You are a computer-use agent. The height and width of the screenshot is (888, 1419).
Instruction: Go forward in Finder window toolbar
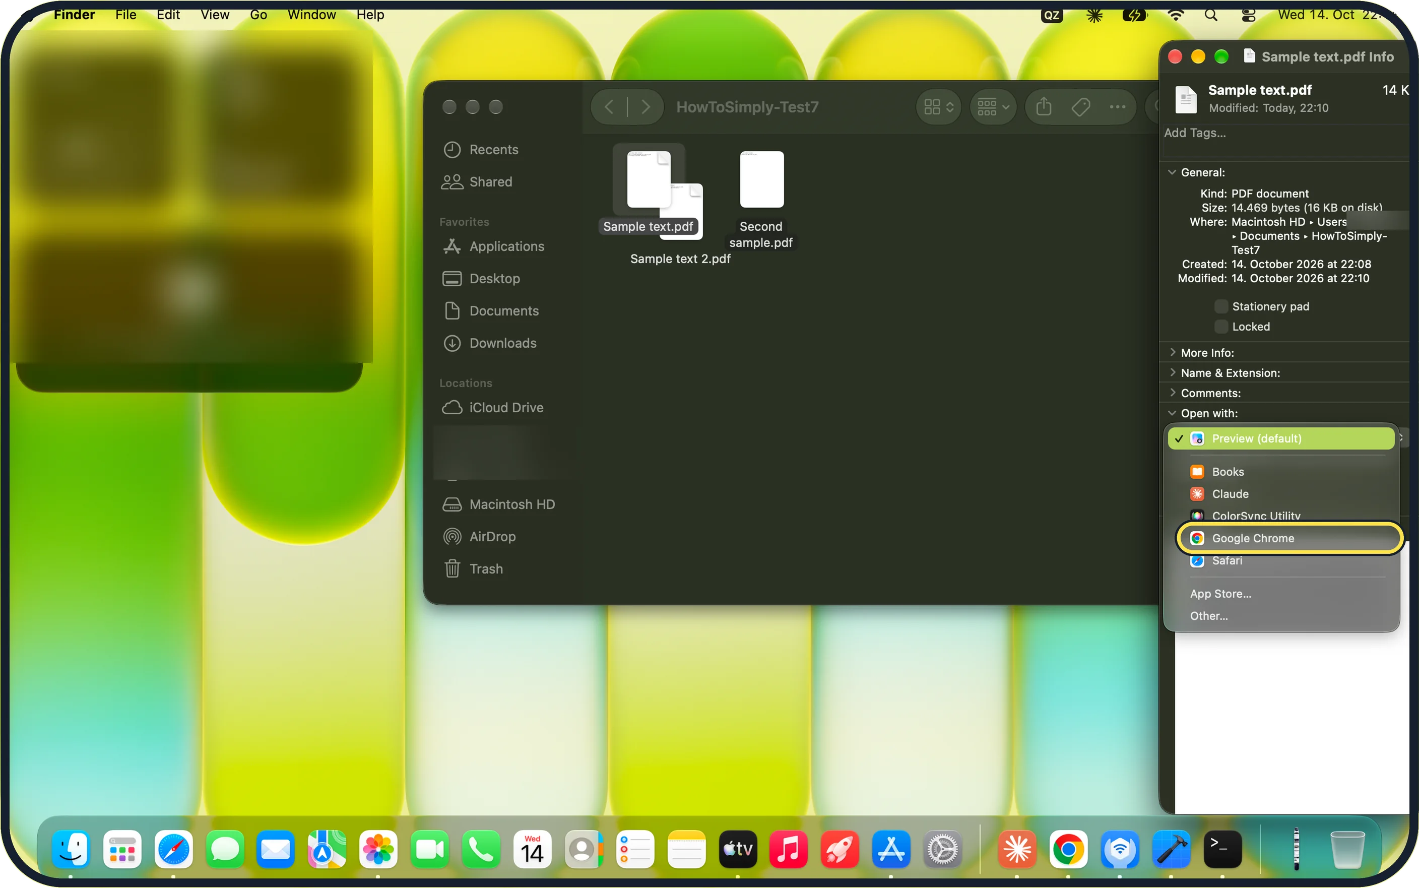pos(645,107)
